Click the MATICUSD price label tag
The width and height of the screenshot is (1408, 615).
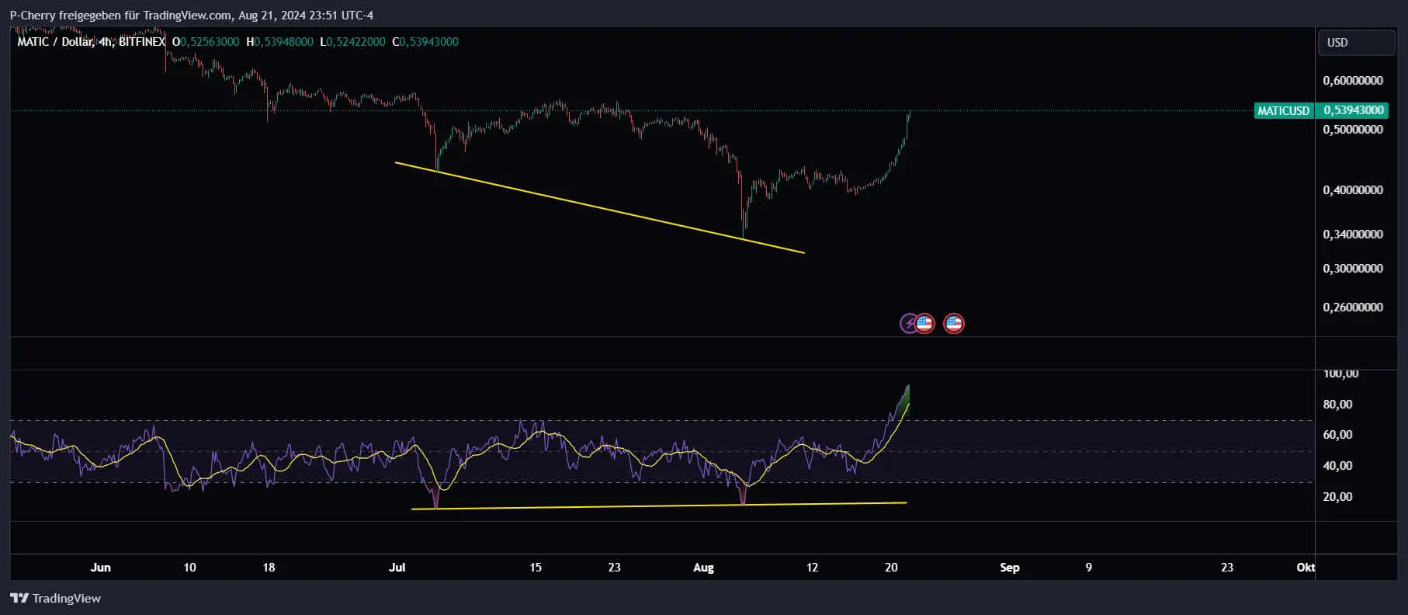click(x=1284, y=110)
